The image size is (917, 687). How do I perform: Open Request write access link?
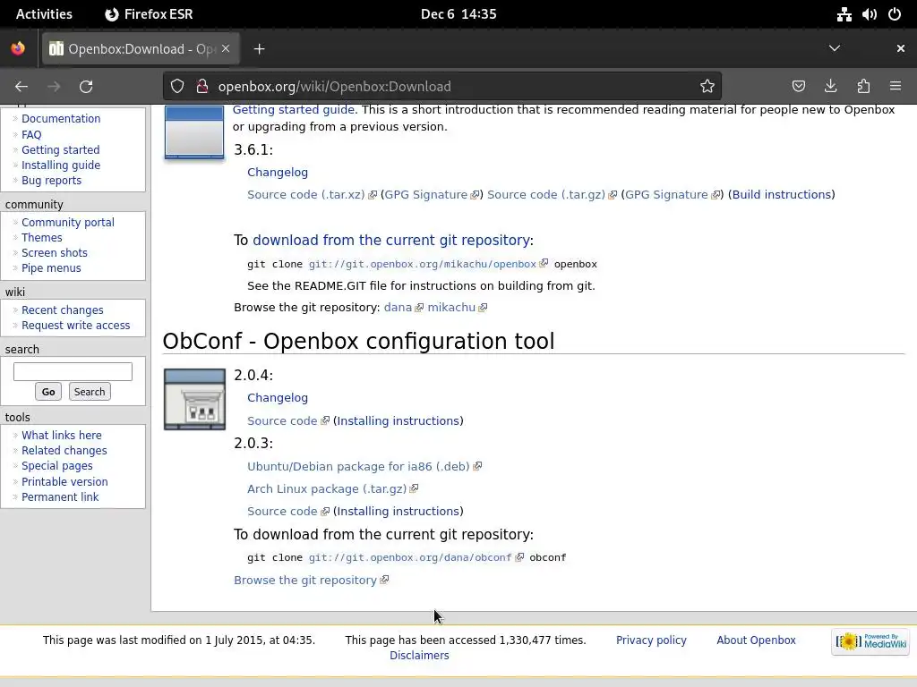point(76,326)
